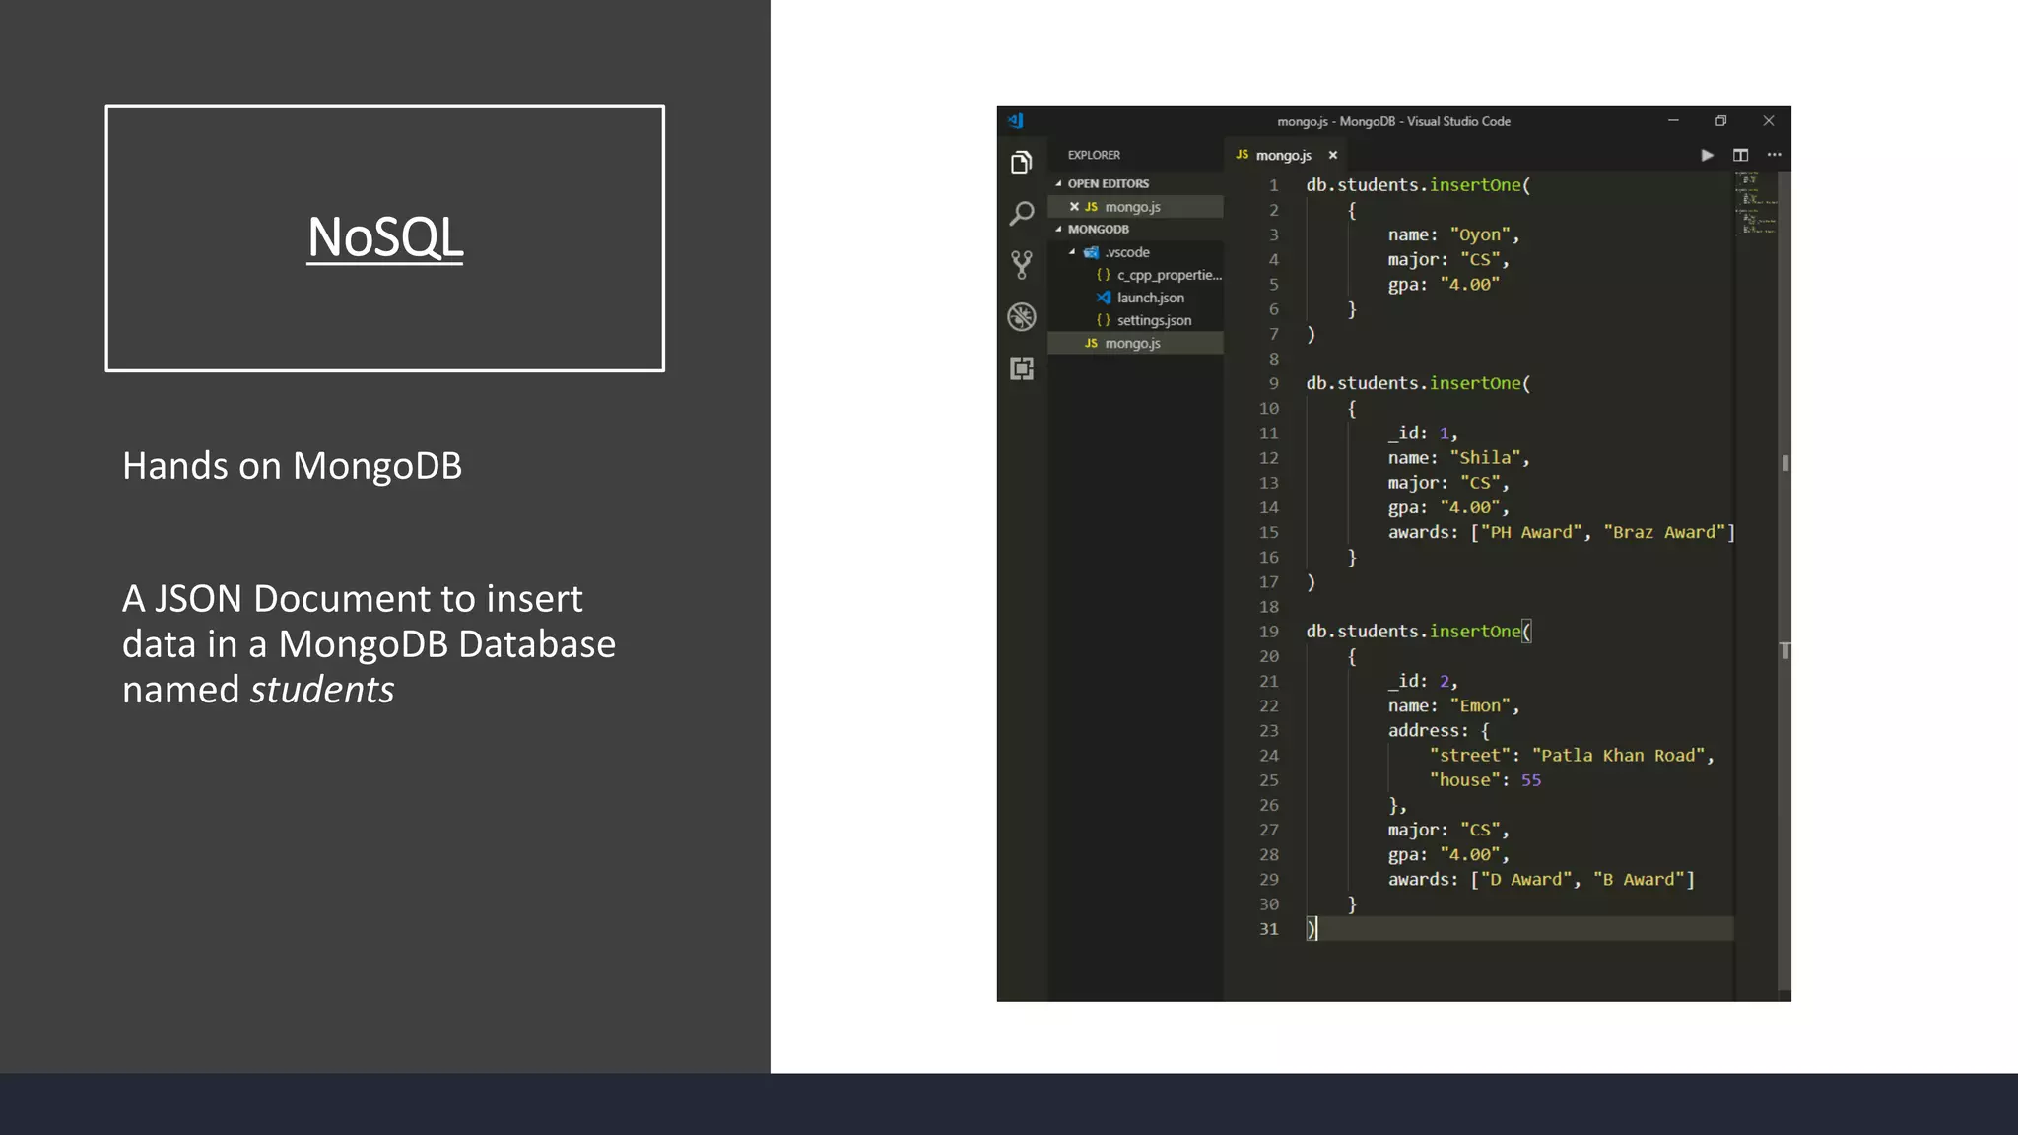2018x1135 pixels.
Task: Close the mongo.js editor tab
Action: tap(1333, 155)
